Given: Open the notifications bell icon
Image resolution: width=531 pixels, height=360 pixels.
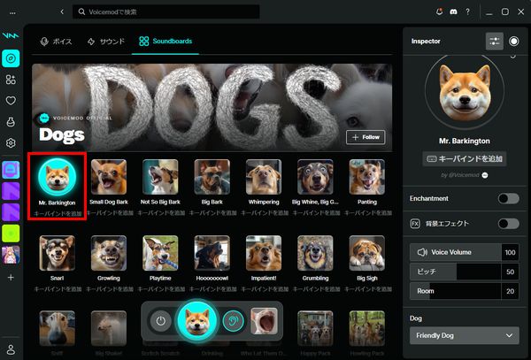Looking at the screenshot, I should (x=439, y=11).
